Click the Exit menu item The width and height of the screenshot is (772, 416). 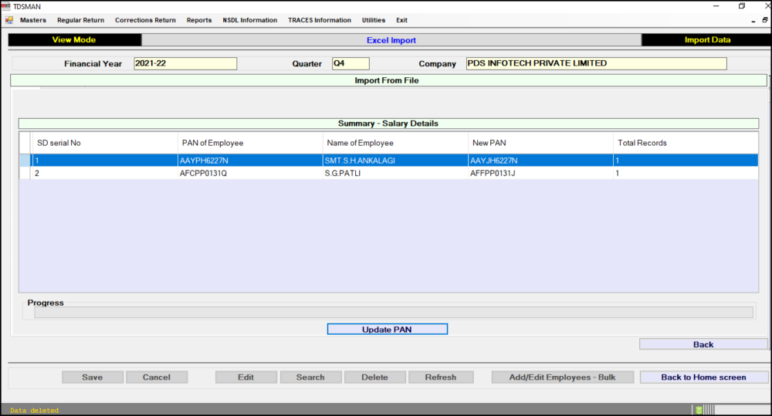(401, 20)
